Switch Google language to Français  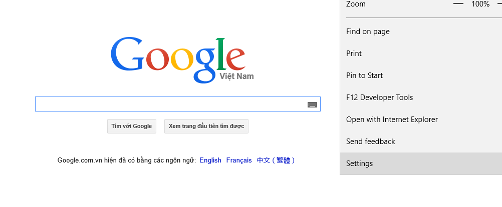coord(239,160)
